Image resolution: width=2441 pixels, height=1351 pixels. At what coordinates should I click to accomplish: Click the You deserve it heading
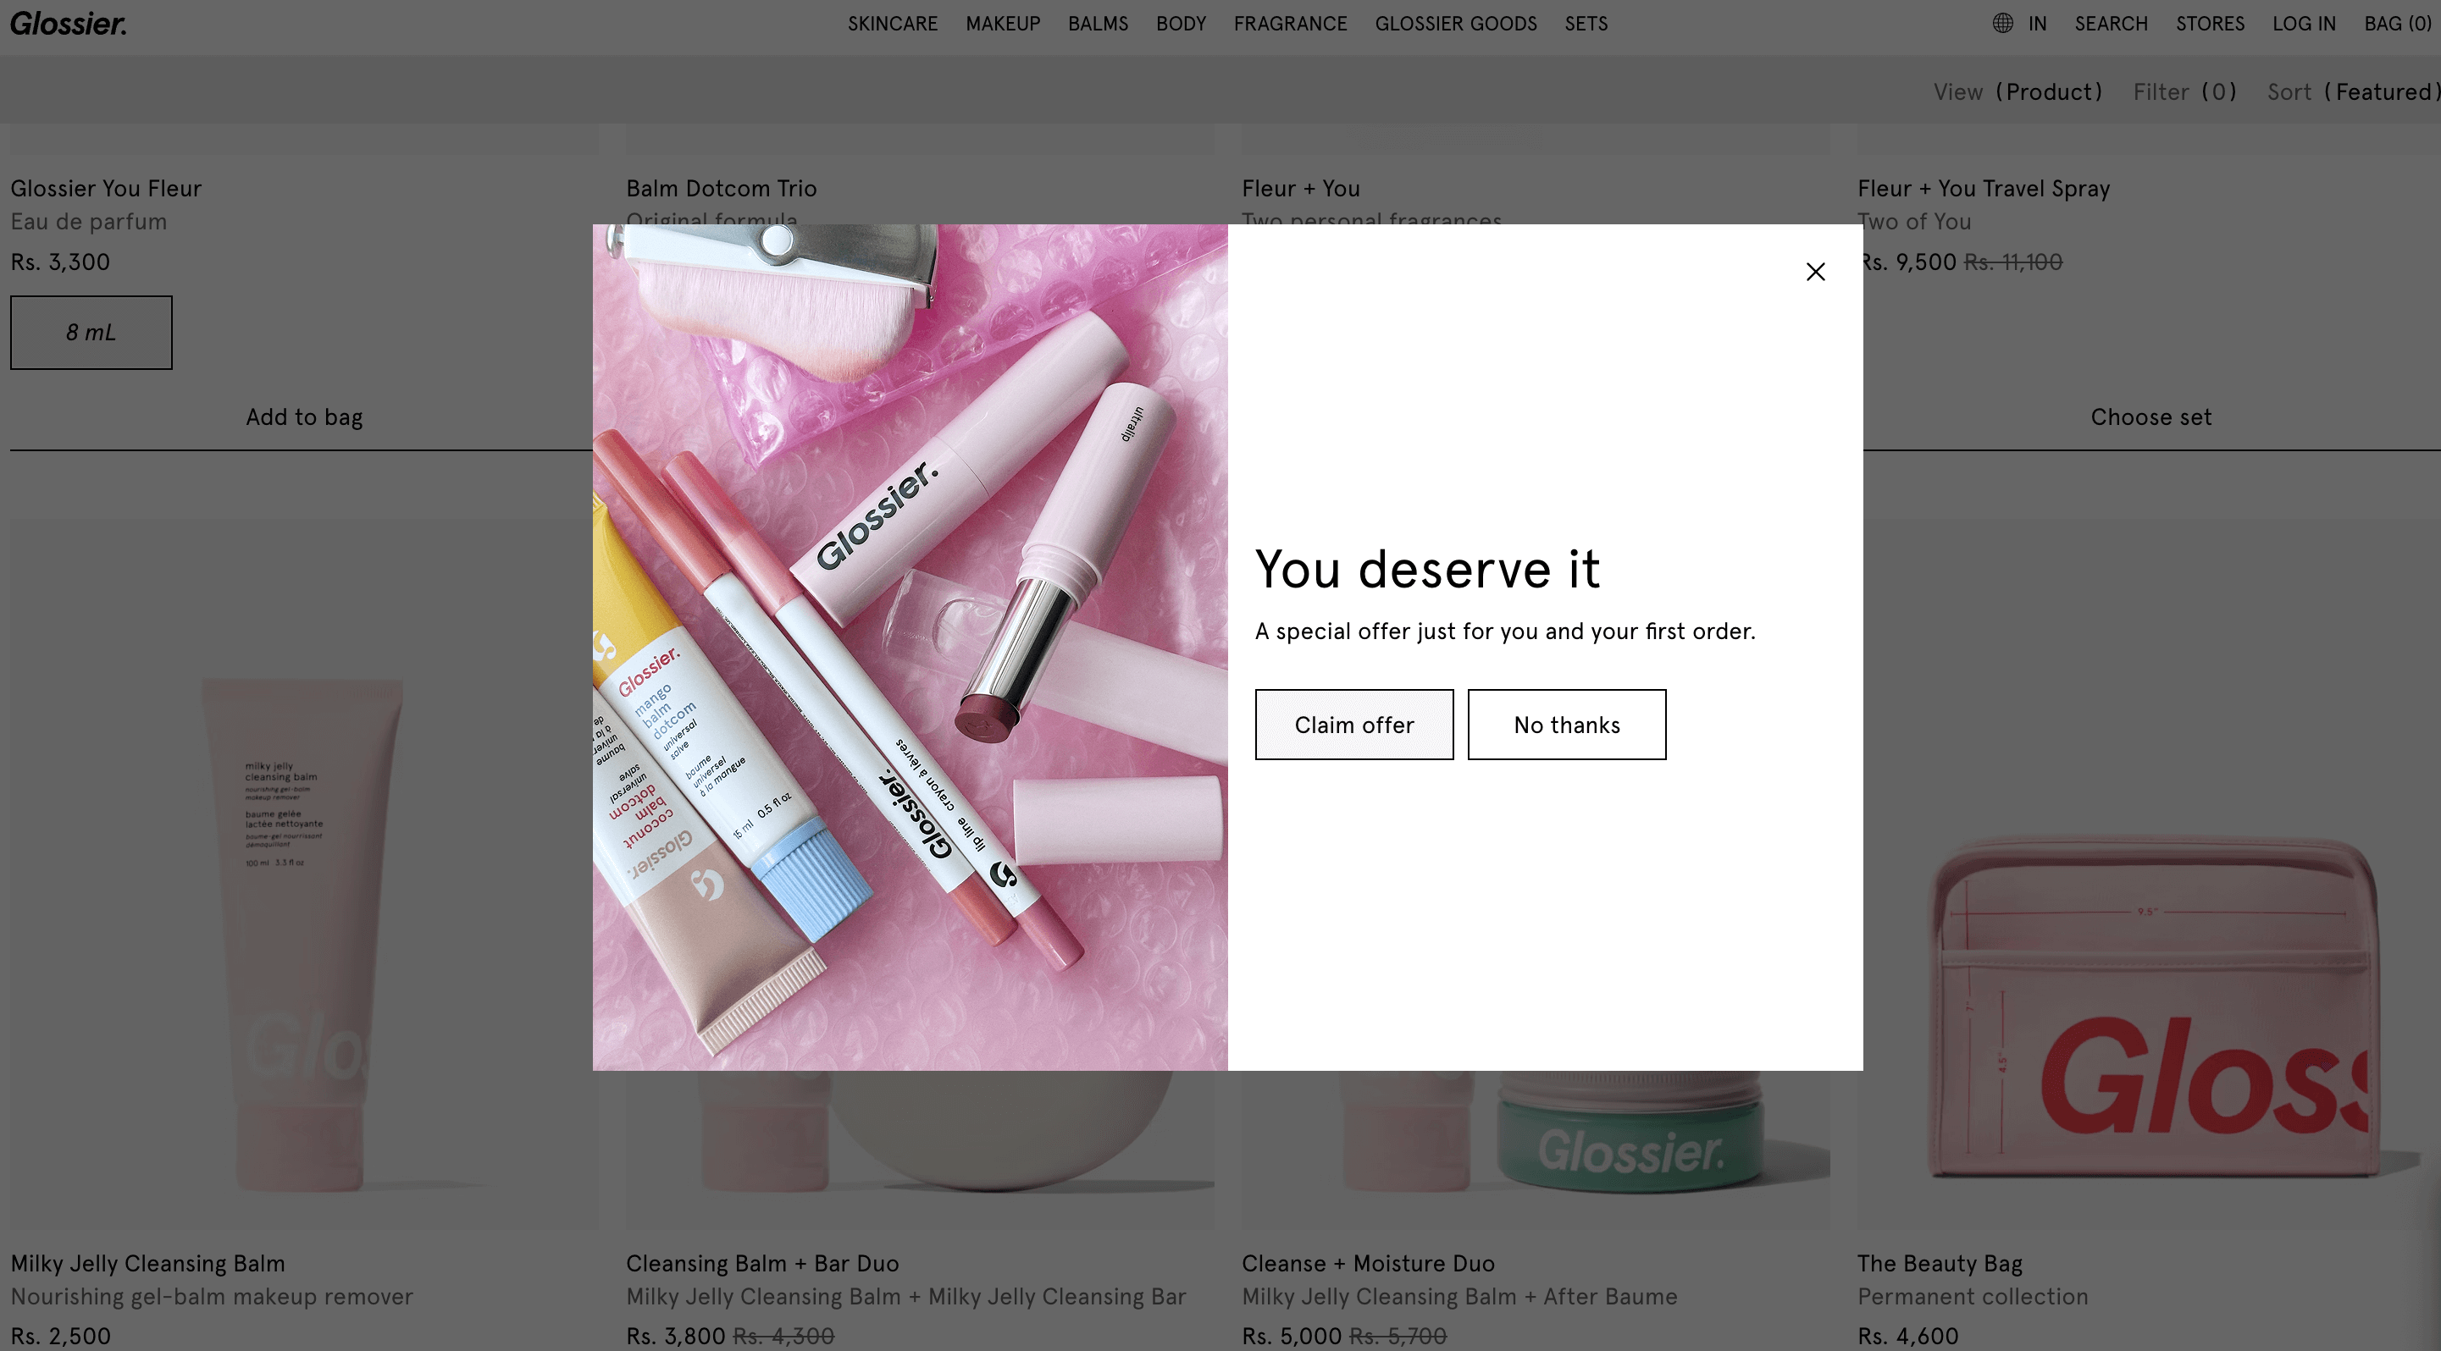coord(1427,569)
